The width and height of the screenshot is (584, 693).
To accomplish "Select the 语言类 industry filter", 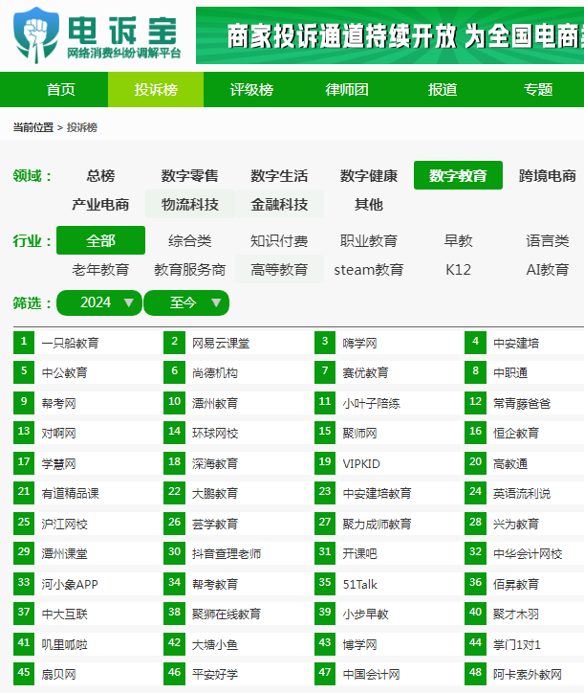I will pos(548,240).
